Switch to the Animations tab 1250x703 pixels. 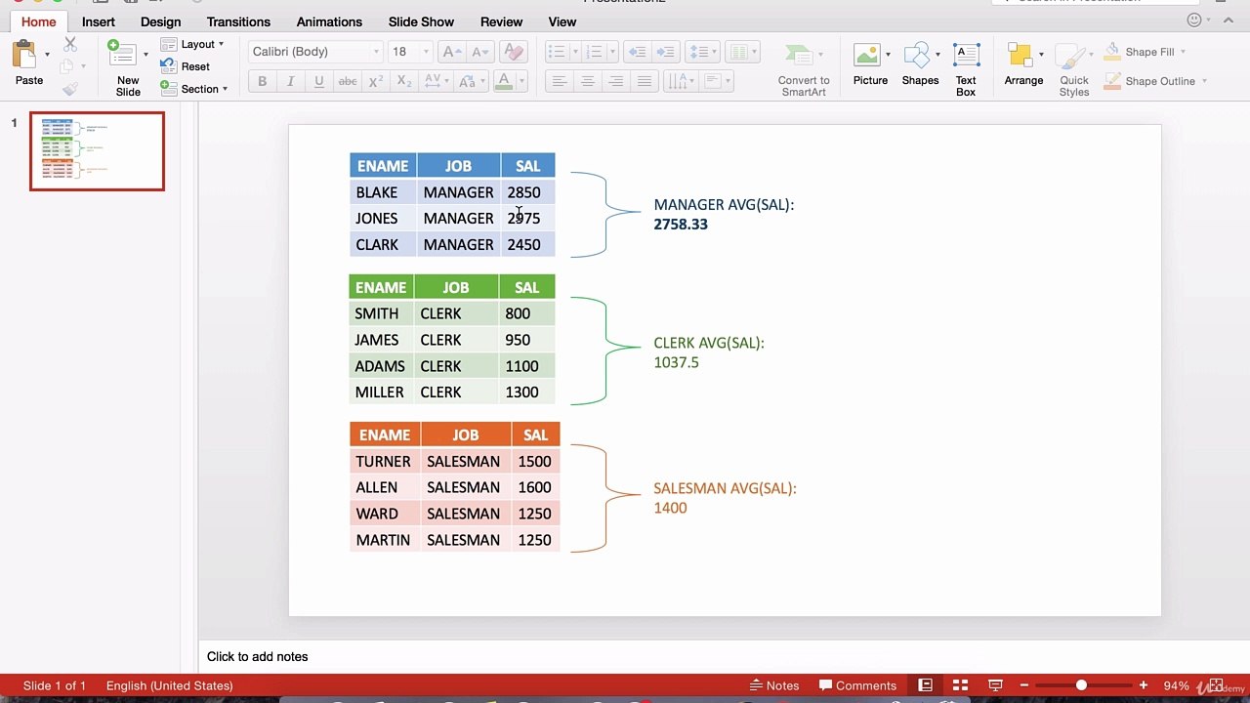pyautogui.click(x=329, y=21)
